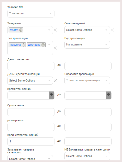Focus the размер чека maximum field
Image resolution: width=122 pixels, height=162 pixels.
pyautogui.click(x=88, y=127)
